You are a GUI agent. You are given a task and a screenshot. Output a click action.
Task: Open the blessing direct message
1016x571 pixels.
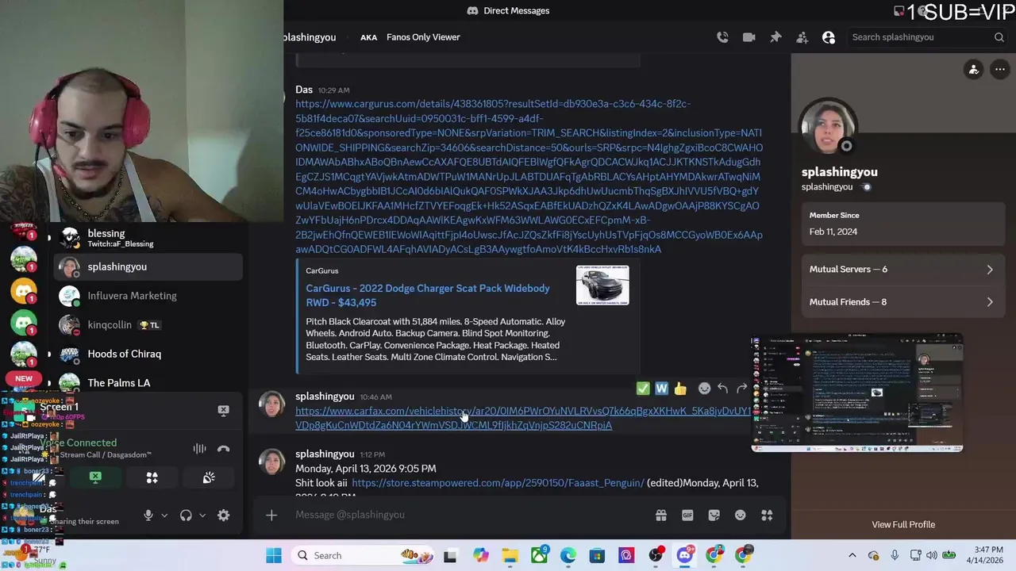(x=148, y=238)
